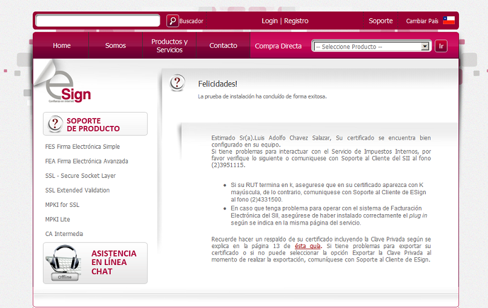Go to the Somos menu item
488x308 pixels.
click(116, 46)
